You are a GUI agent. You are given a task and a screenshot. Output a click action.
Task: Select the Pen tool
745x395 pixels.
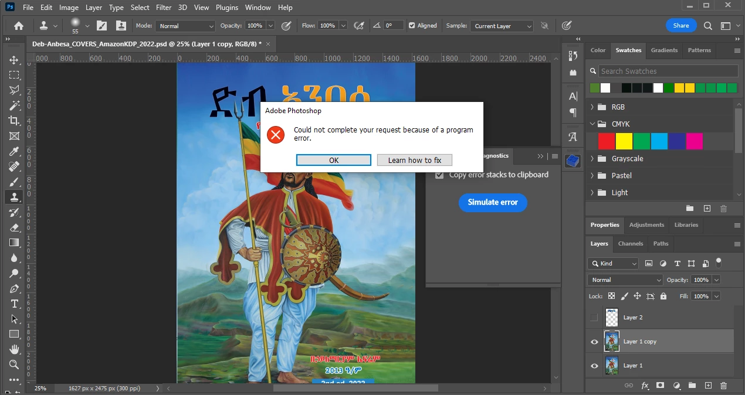(14, 288)
